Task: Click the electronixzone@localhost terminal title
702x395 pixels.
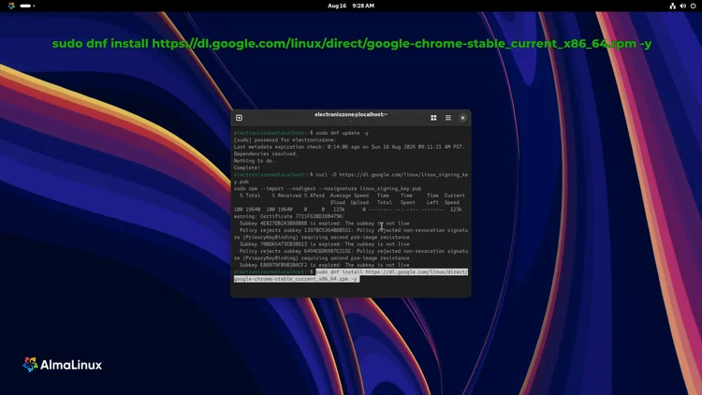Action: [351, 114]
